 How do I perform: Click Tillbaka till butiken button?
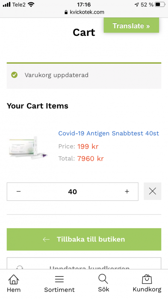[84, 239]
